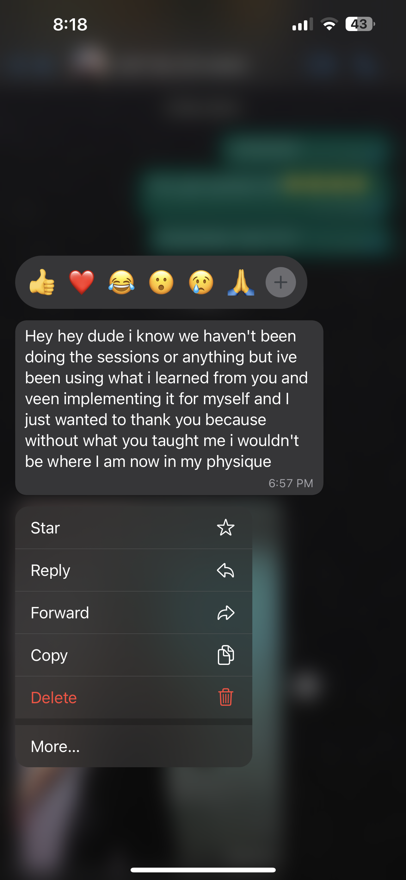Select the Forward menu option
The width and height of the screenshot is (406, 880).
click(134, 613)
